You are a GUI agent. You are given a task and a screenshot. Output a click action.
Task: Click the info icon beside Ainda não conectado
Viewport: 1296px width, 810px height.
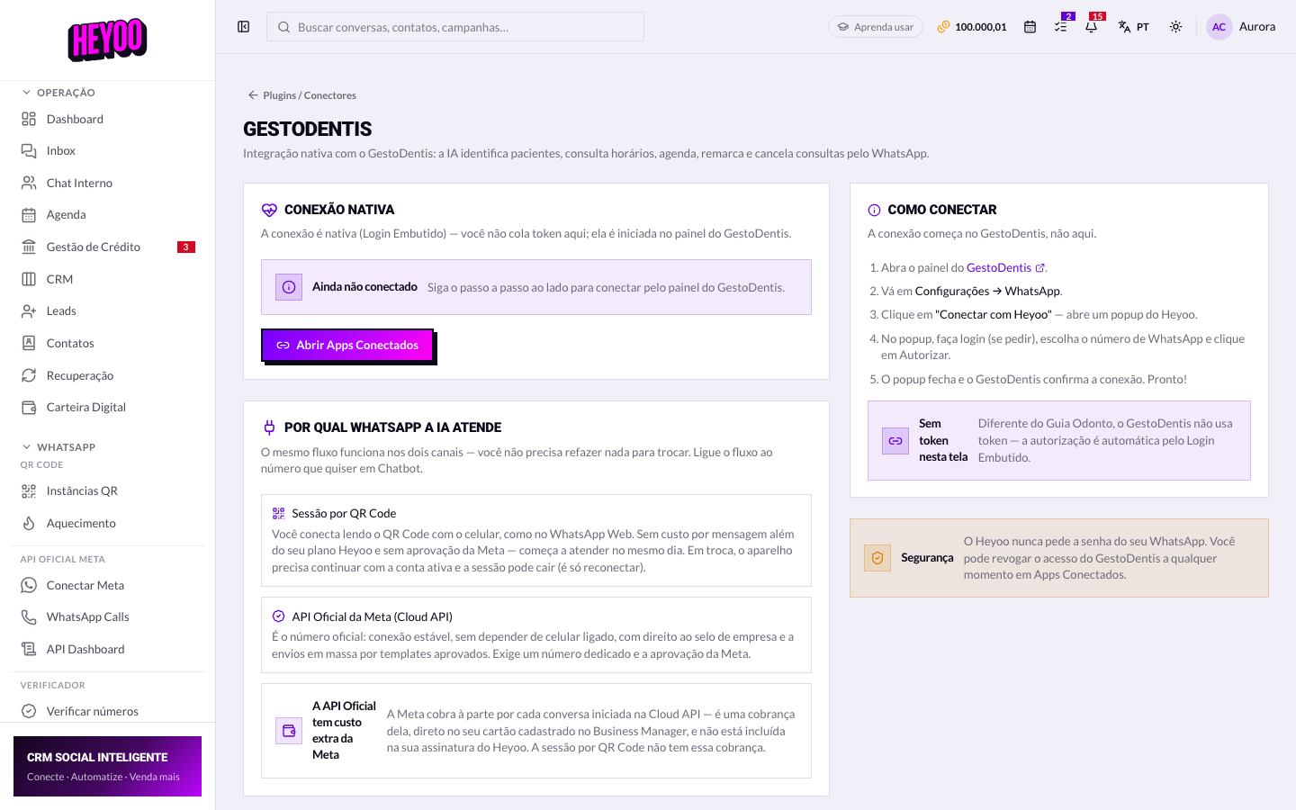(289, 287)
